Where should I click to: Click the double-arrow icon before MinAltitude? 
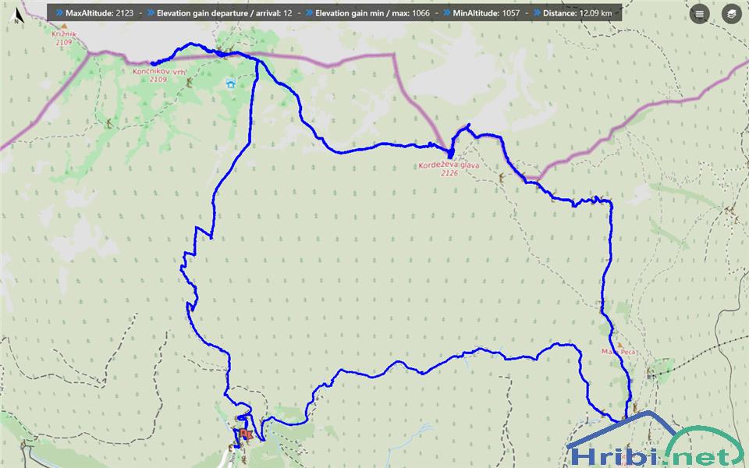tap(445, 13)
